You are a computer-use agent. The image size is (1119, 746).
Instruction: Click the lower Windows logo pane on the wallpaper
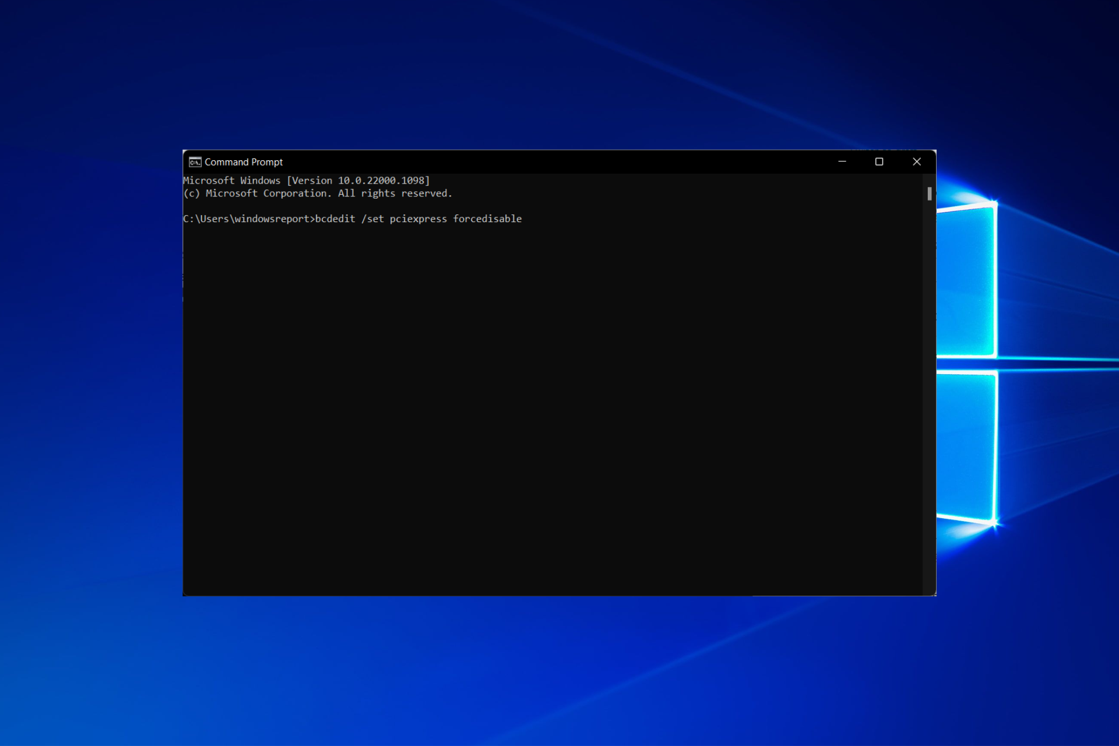point(966,446)
